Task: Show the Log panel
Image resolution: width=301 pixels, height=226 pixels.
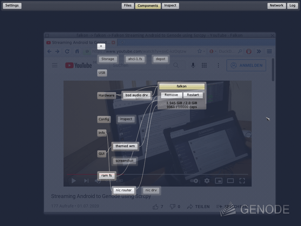Action: coord(292,6)
